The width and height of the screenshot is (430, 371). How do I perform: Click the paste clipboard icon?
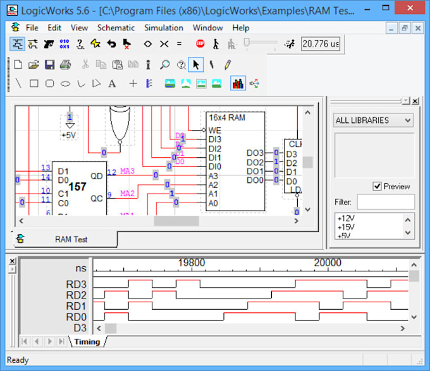coord(118,65)
